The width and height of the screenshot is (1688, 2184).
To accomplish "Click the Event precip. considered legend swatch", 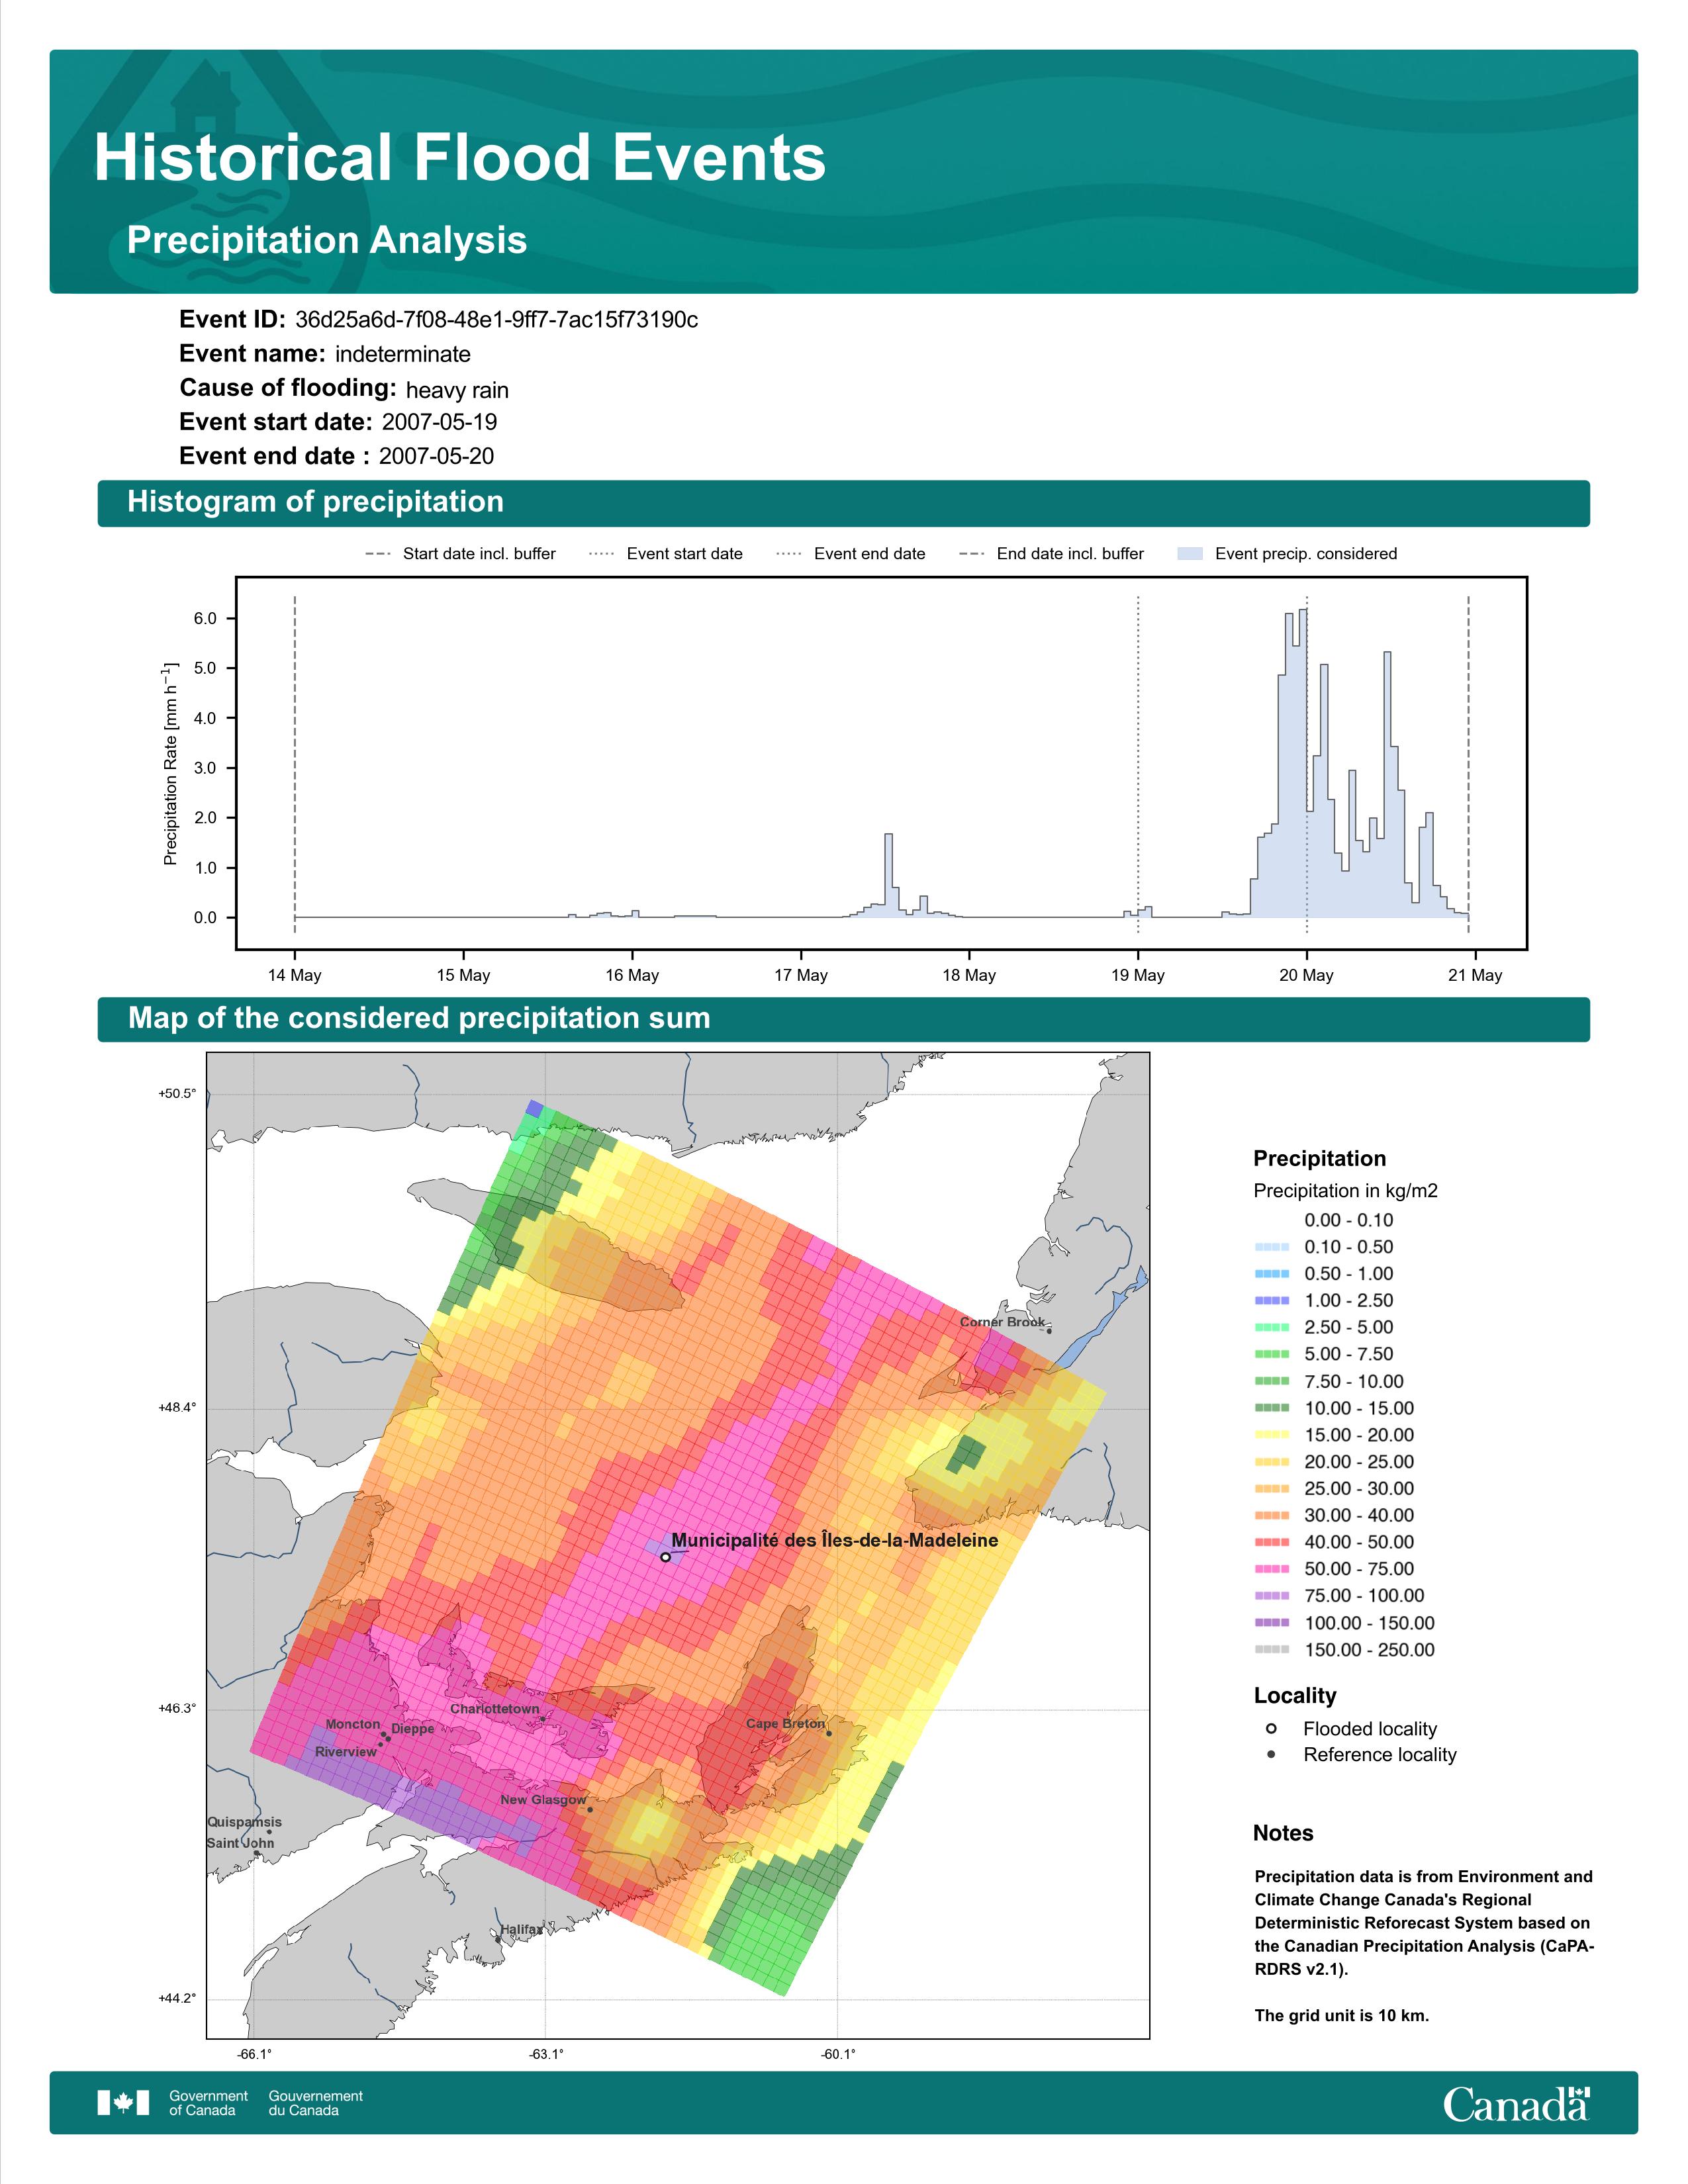I will [1190, 554].
